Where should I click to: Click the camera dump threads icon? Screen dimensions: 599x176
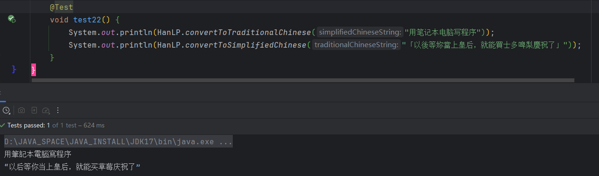tap(21, 110)
